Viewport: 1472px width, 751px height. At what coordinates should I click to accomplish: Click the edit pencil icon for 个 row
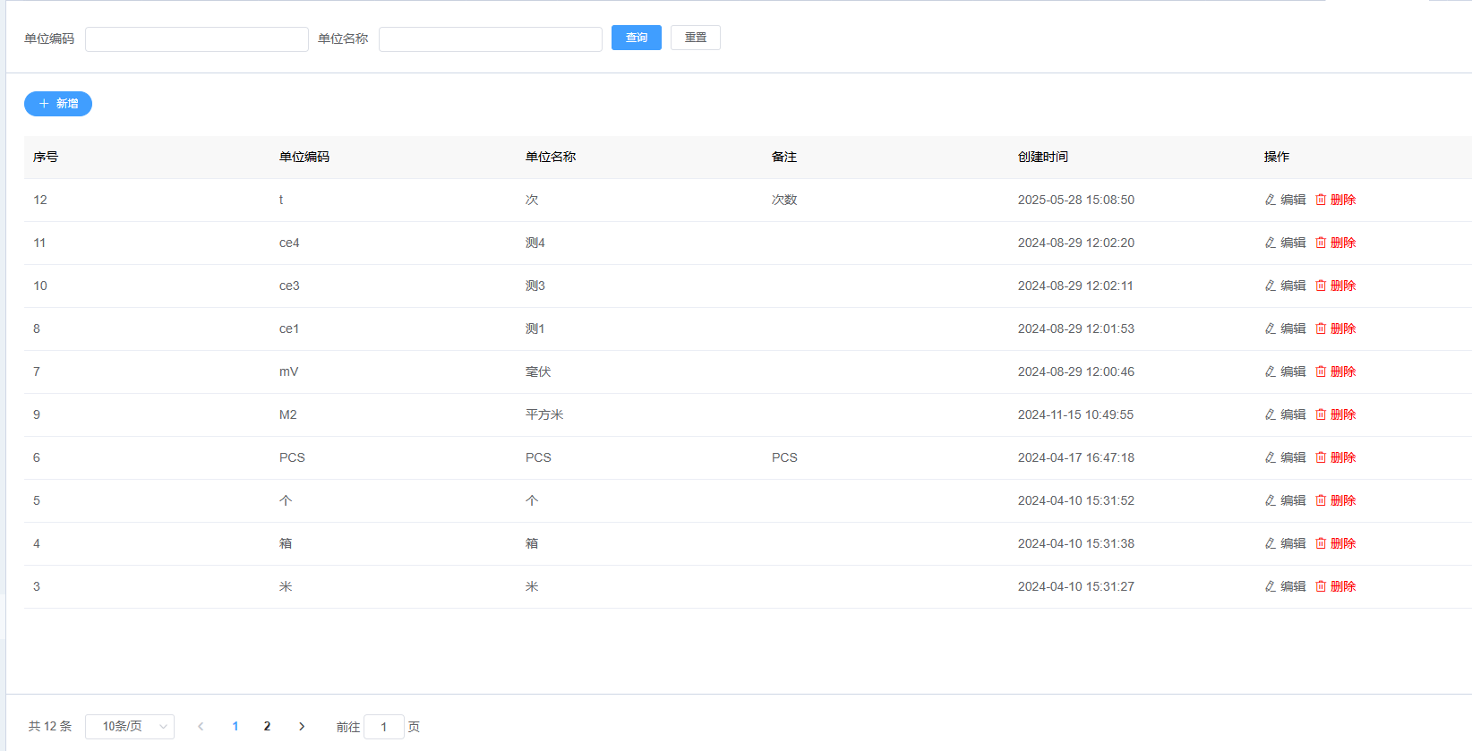click(x=1270, y=500)
